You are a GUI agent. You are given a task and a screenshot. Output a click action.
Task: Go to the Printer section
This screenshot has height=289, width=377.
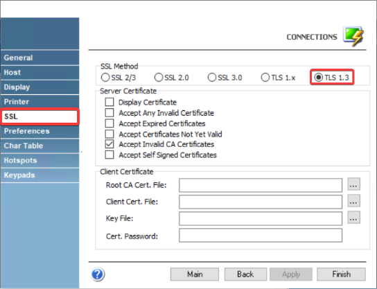[40, 102]
